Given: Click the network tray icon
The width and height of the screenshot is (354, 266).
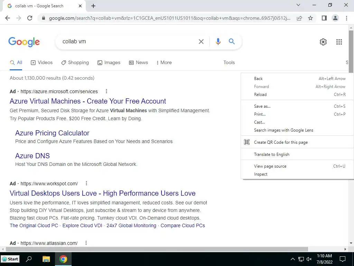Looking at the screenshot, I should pos(301,259).
